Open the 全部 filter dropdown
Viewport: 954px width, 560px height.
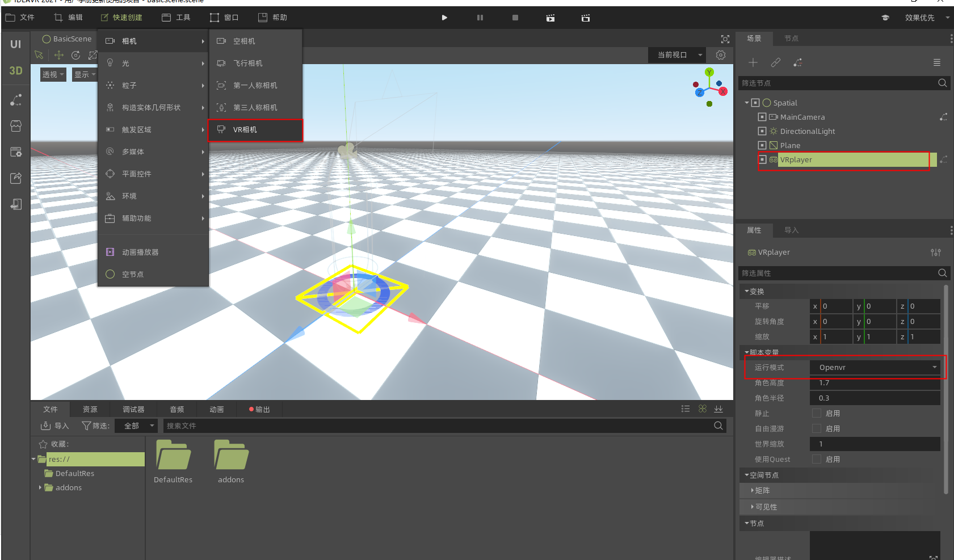point(136,426)
